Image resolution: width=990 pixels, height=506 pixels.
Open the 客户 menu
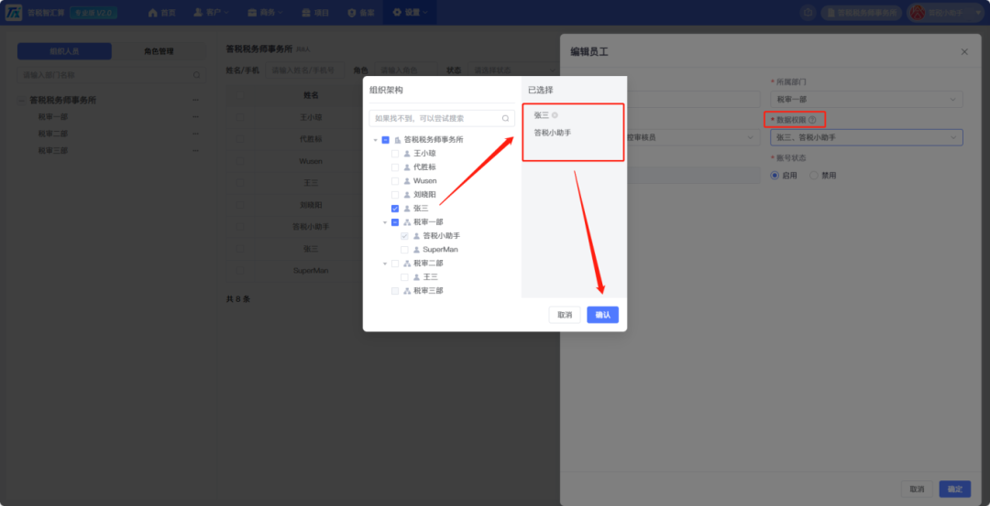tap(212, 13)
